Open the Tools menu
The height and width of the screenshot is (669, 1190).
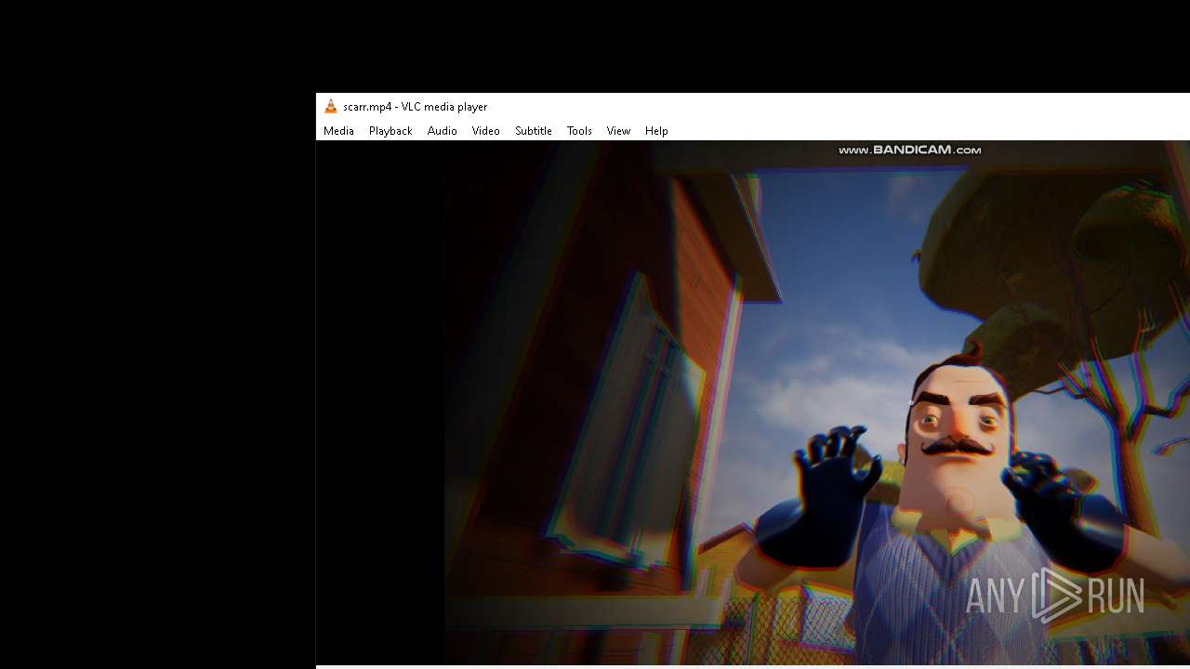point(579,131)
